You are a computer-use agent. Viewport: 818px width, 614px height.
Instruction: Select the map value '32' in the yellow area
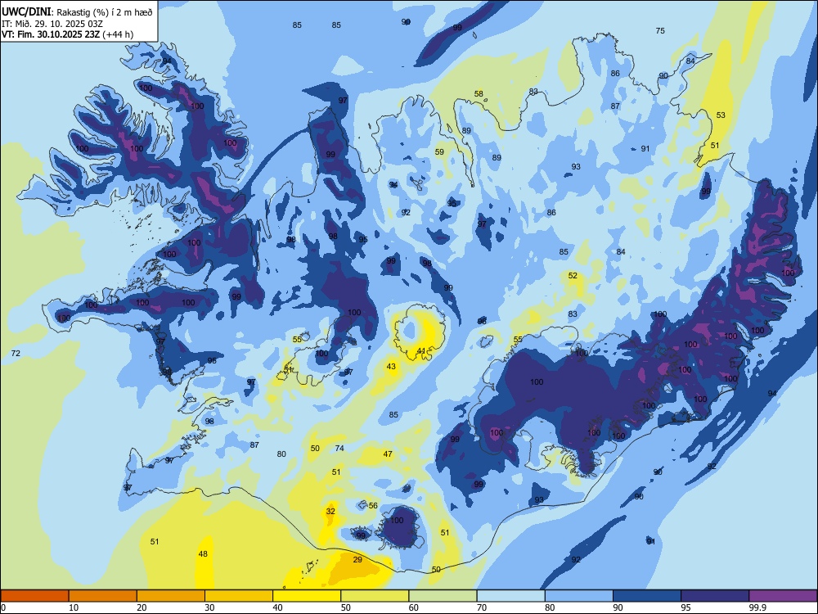[x=330, y=511]
